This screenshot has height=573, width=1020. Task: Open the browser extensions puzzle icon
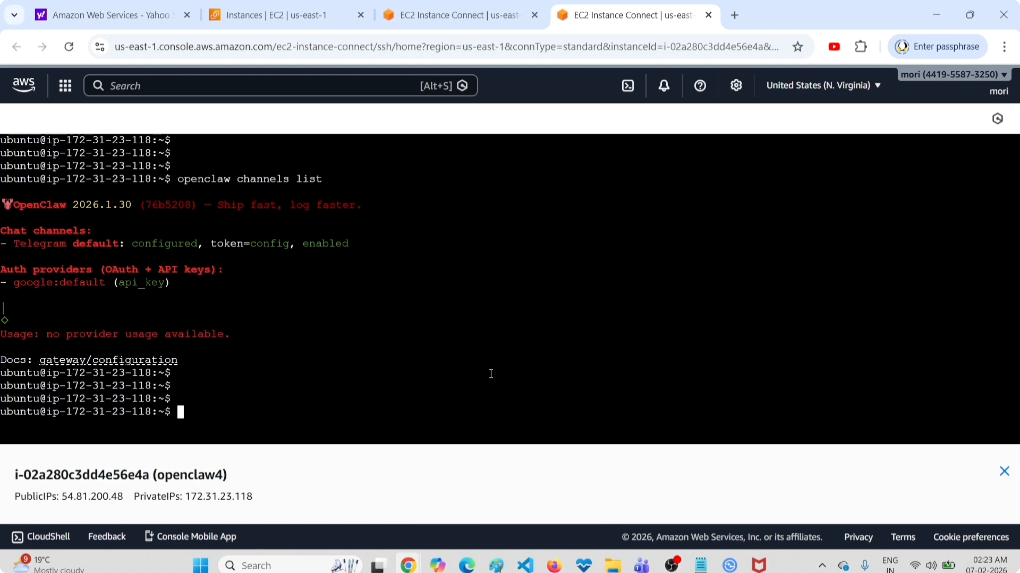coord(861,47)
